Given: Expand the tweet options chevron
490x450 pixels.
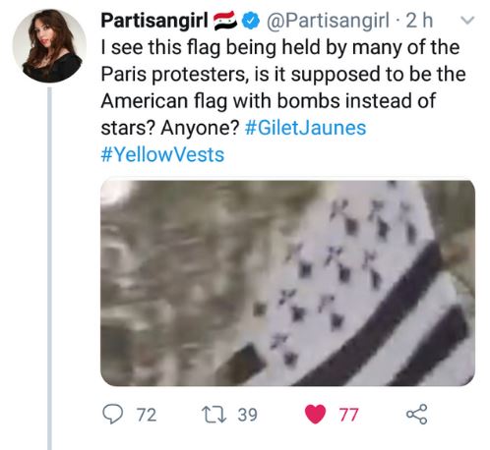Looking at the screenshot, I should pos(467,21).
